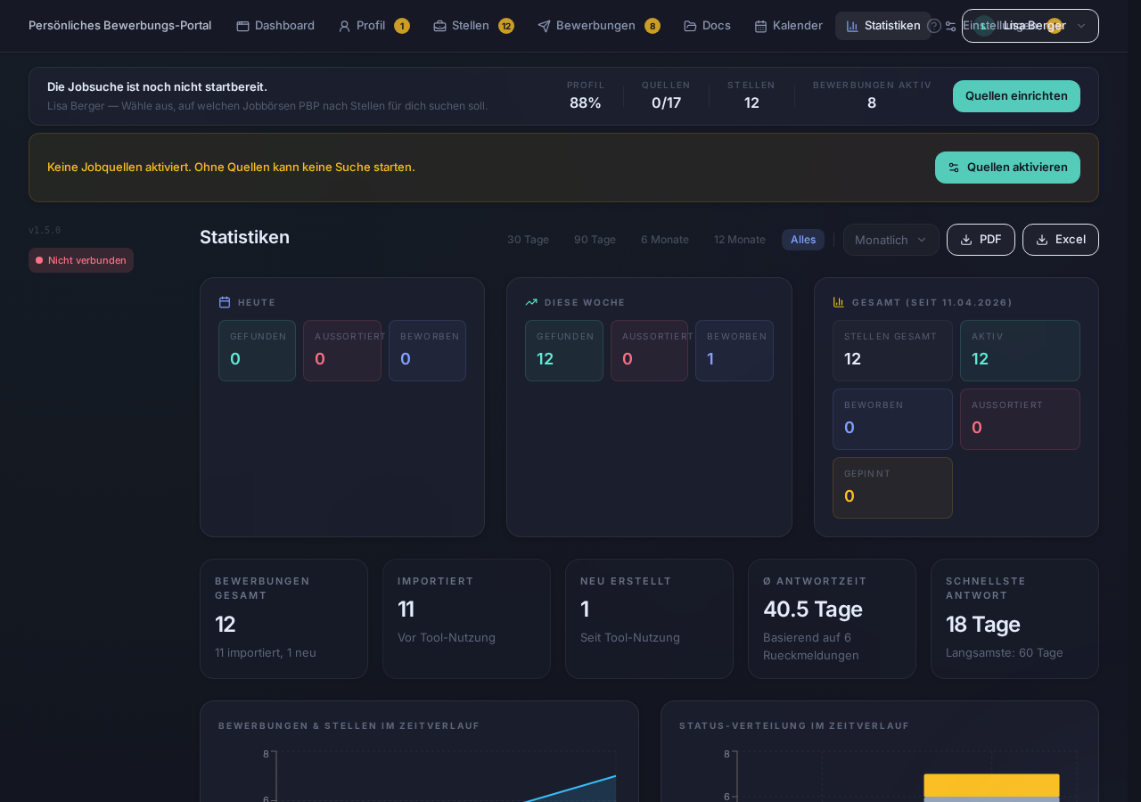Image resolution: width=1141 pixels, height=802 pixels.
Task: Click the help question mark icon
Action: pyautogui.click(x=934, y=26)
